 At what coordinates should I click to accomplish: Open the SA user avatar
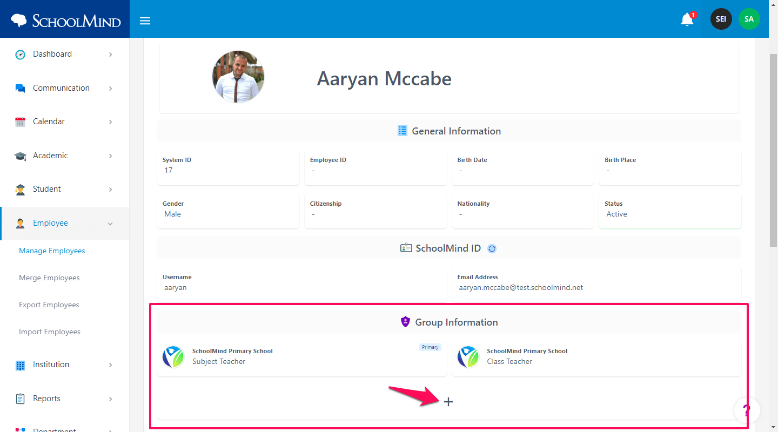749,19
